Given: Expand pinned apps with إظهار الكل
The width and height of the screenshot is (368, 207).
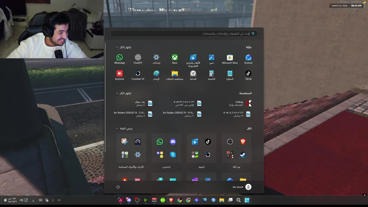Looking at the screenshot, I should 124,47.
